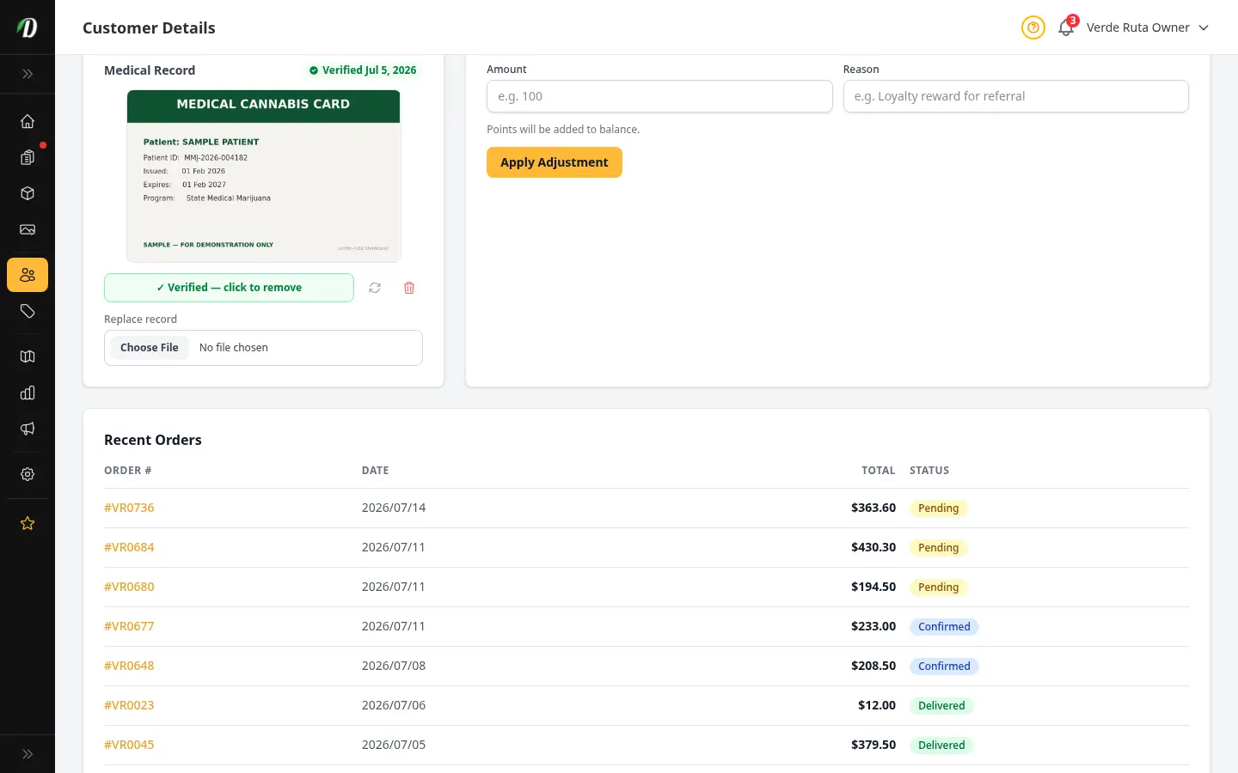Click Pending status of order #VR0684

click(938, 548)
